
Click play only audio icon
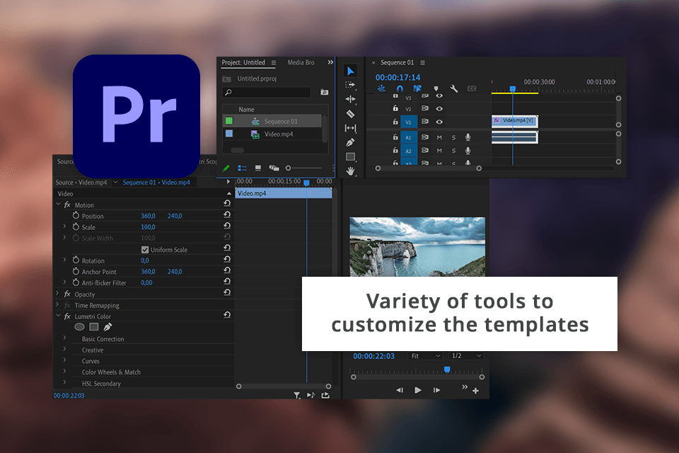pos(311,396)
